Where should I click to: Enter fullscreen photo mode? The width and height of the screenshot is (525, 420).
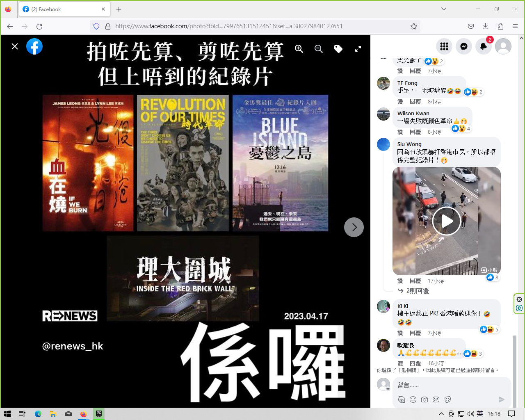pos(358,49)
